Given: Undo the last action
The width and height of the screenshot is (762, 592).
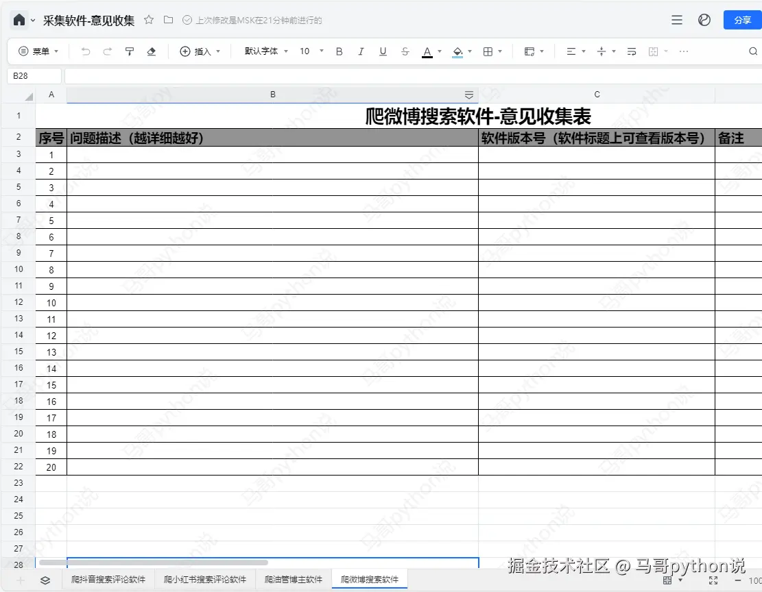Looking at the screenshot, I should pyautogui.click(x=85, y=51).
